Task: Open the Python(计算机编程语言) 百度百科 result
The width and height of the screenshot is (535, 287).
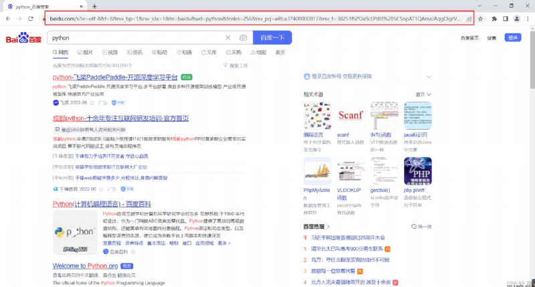Action: (x=102, y=204)
